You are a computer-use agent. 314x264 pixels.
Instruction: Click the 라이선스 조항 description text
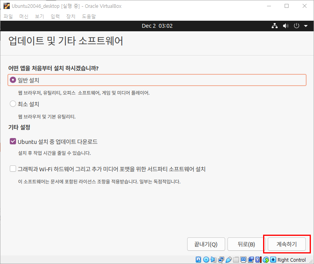tap(99, 181)
